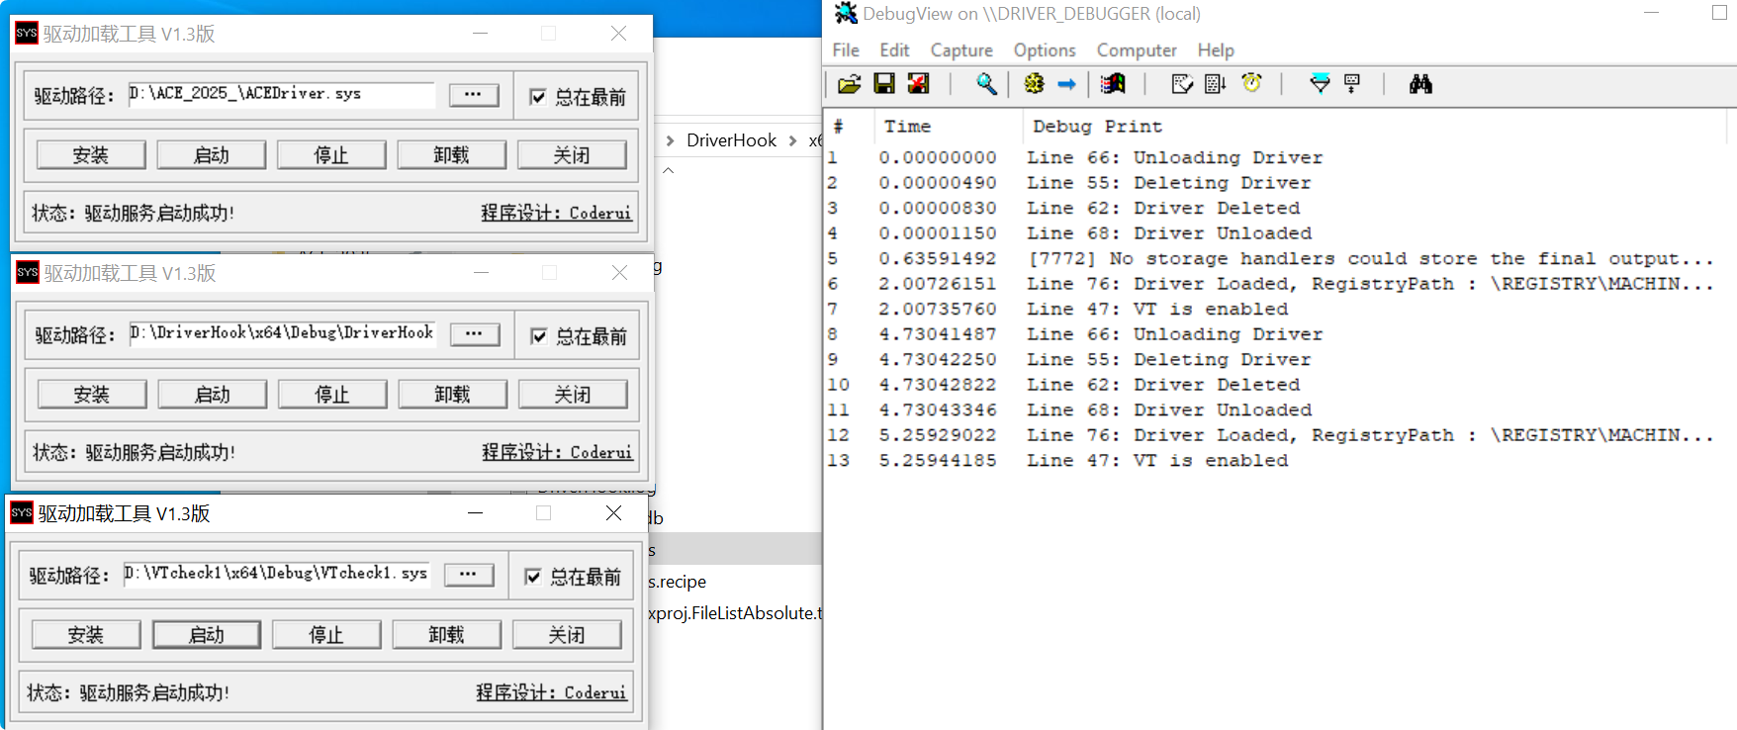Viewport: 1737px width, 730px height.
Task: Click the SYS icon of VTcheck1 loader window
Action: 22,512
